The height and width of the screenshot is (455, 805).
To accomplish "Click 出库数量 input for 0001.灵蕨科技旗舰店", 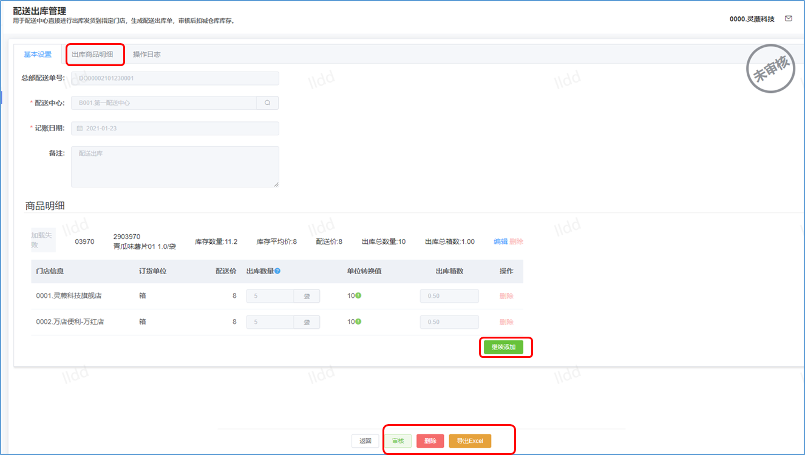I will (270, 296).
